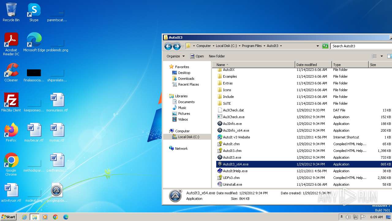Viewport: 392px width, 221px height.
Task: Select Network in navigation pane
Action: tap(178, 149)
